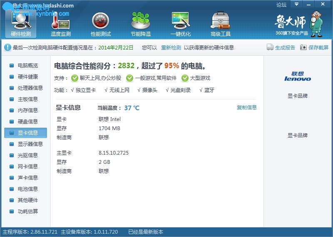Screen dimensions: 333x237
Task: Select 电脑概览 in sidebar
Action: (x=25, y=65)
